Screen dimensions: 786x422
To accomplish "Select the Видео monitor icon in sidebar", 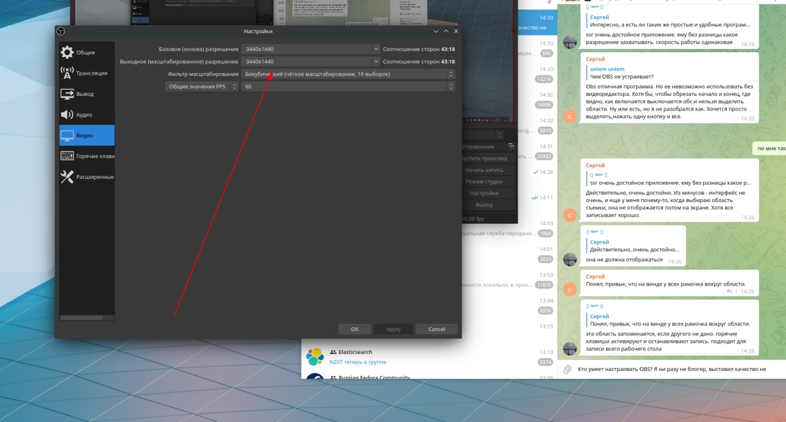I will (67, 135).
